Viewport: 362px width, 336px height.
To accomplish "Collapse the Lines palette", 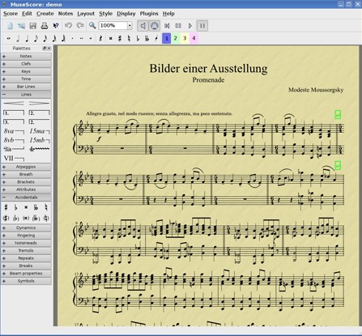I will pyautogui.click(x=26, y=95).
